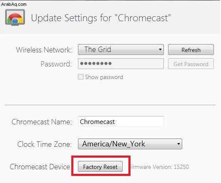This screenshot has height=183, width=221.
Task: Click the Chromecast Device label
Action: click(40, 167)
